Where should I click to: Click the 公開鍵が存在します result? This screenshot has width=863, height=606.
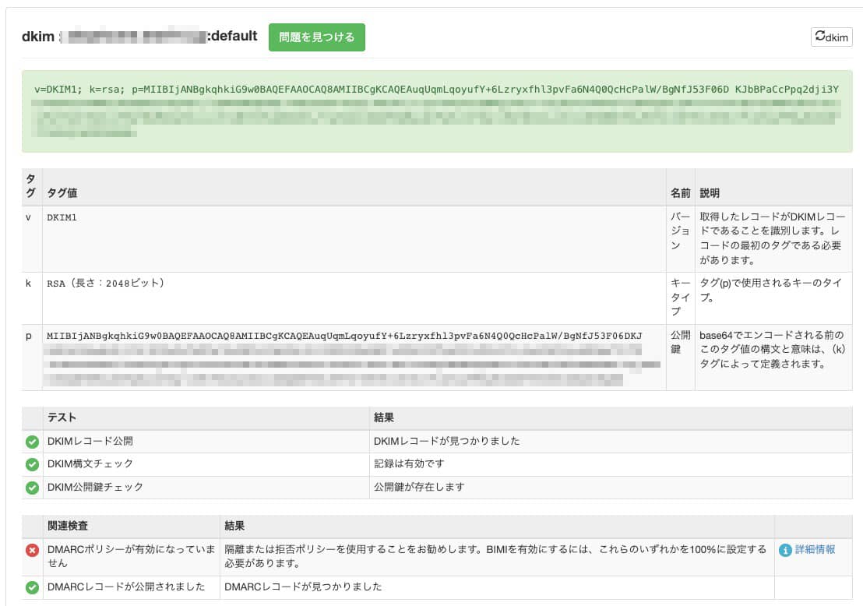[x=419, y=487]
